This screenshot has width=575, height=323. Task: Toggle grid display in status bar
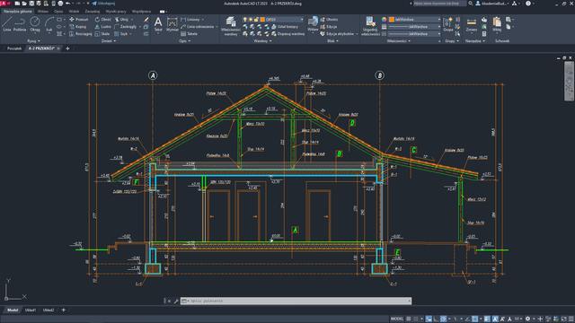(x=409, y=319)
